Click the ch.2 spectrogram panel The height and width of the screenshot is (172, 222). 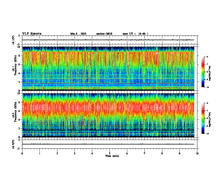click(108, 115)
